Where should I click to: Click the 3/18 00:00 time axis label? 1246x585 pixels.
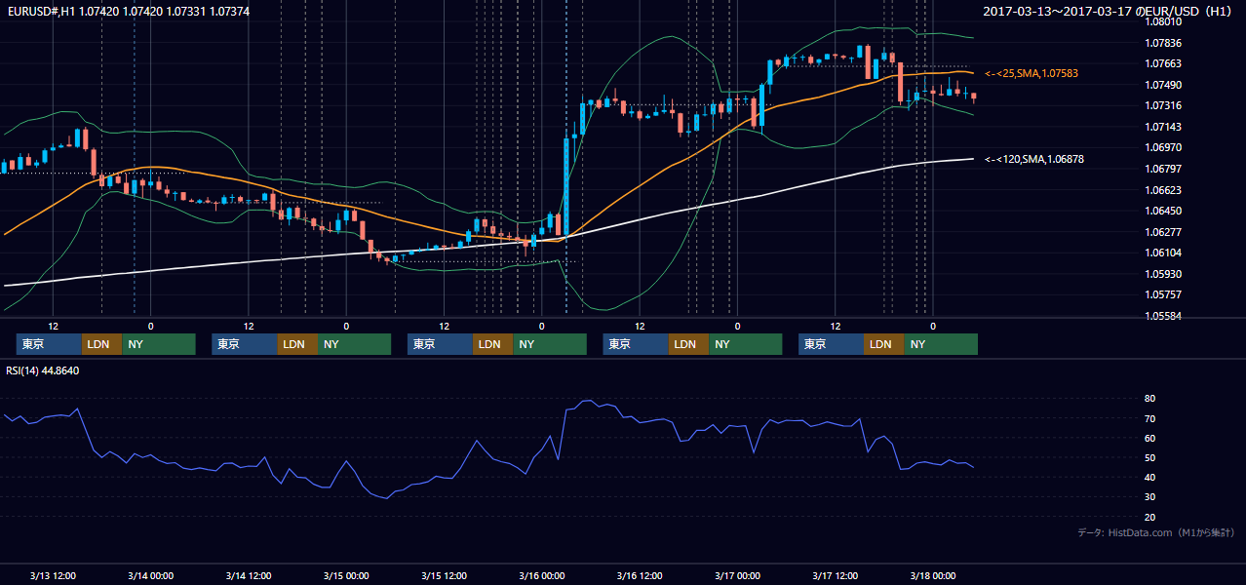click(x=932, y=575)
